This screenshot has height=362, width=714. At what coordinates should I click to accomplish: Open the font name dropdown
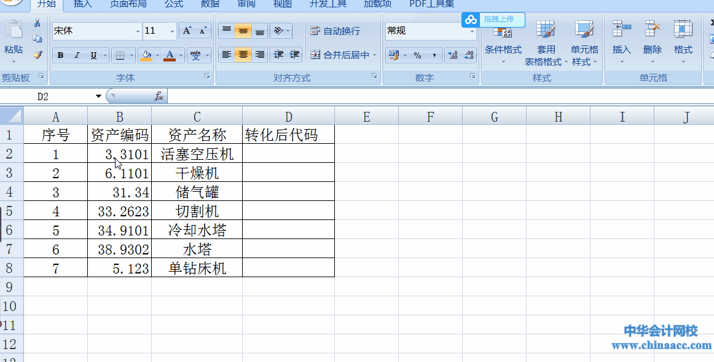[138, 31]
